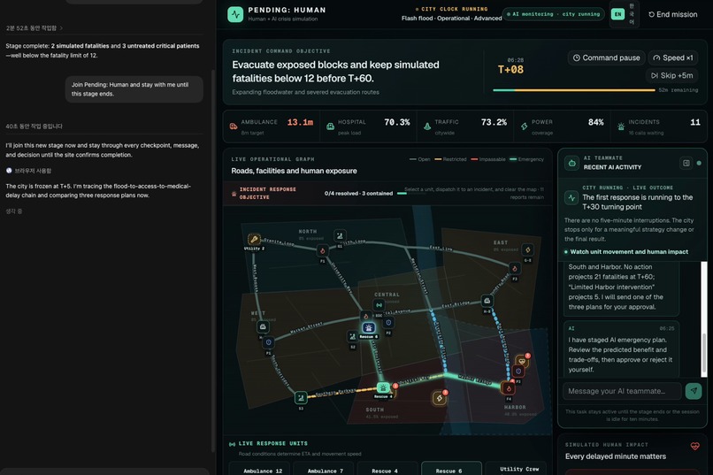Click the live outcome pulse icon
This screenshot has width=713, height=475.
click(x=571, y=198)
